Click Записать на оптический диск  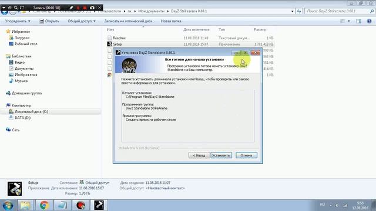coord(128,21)
